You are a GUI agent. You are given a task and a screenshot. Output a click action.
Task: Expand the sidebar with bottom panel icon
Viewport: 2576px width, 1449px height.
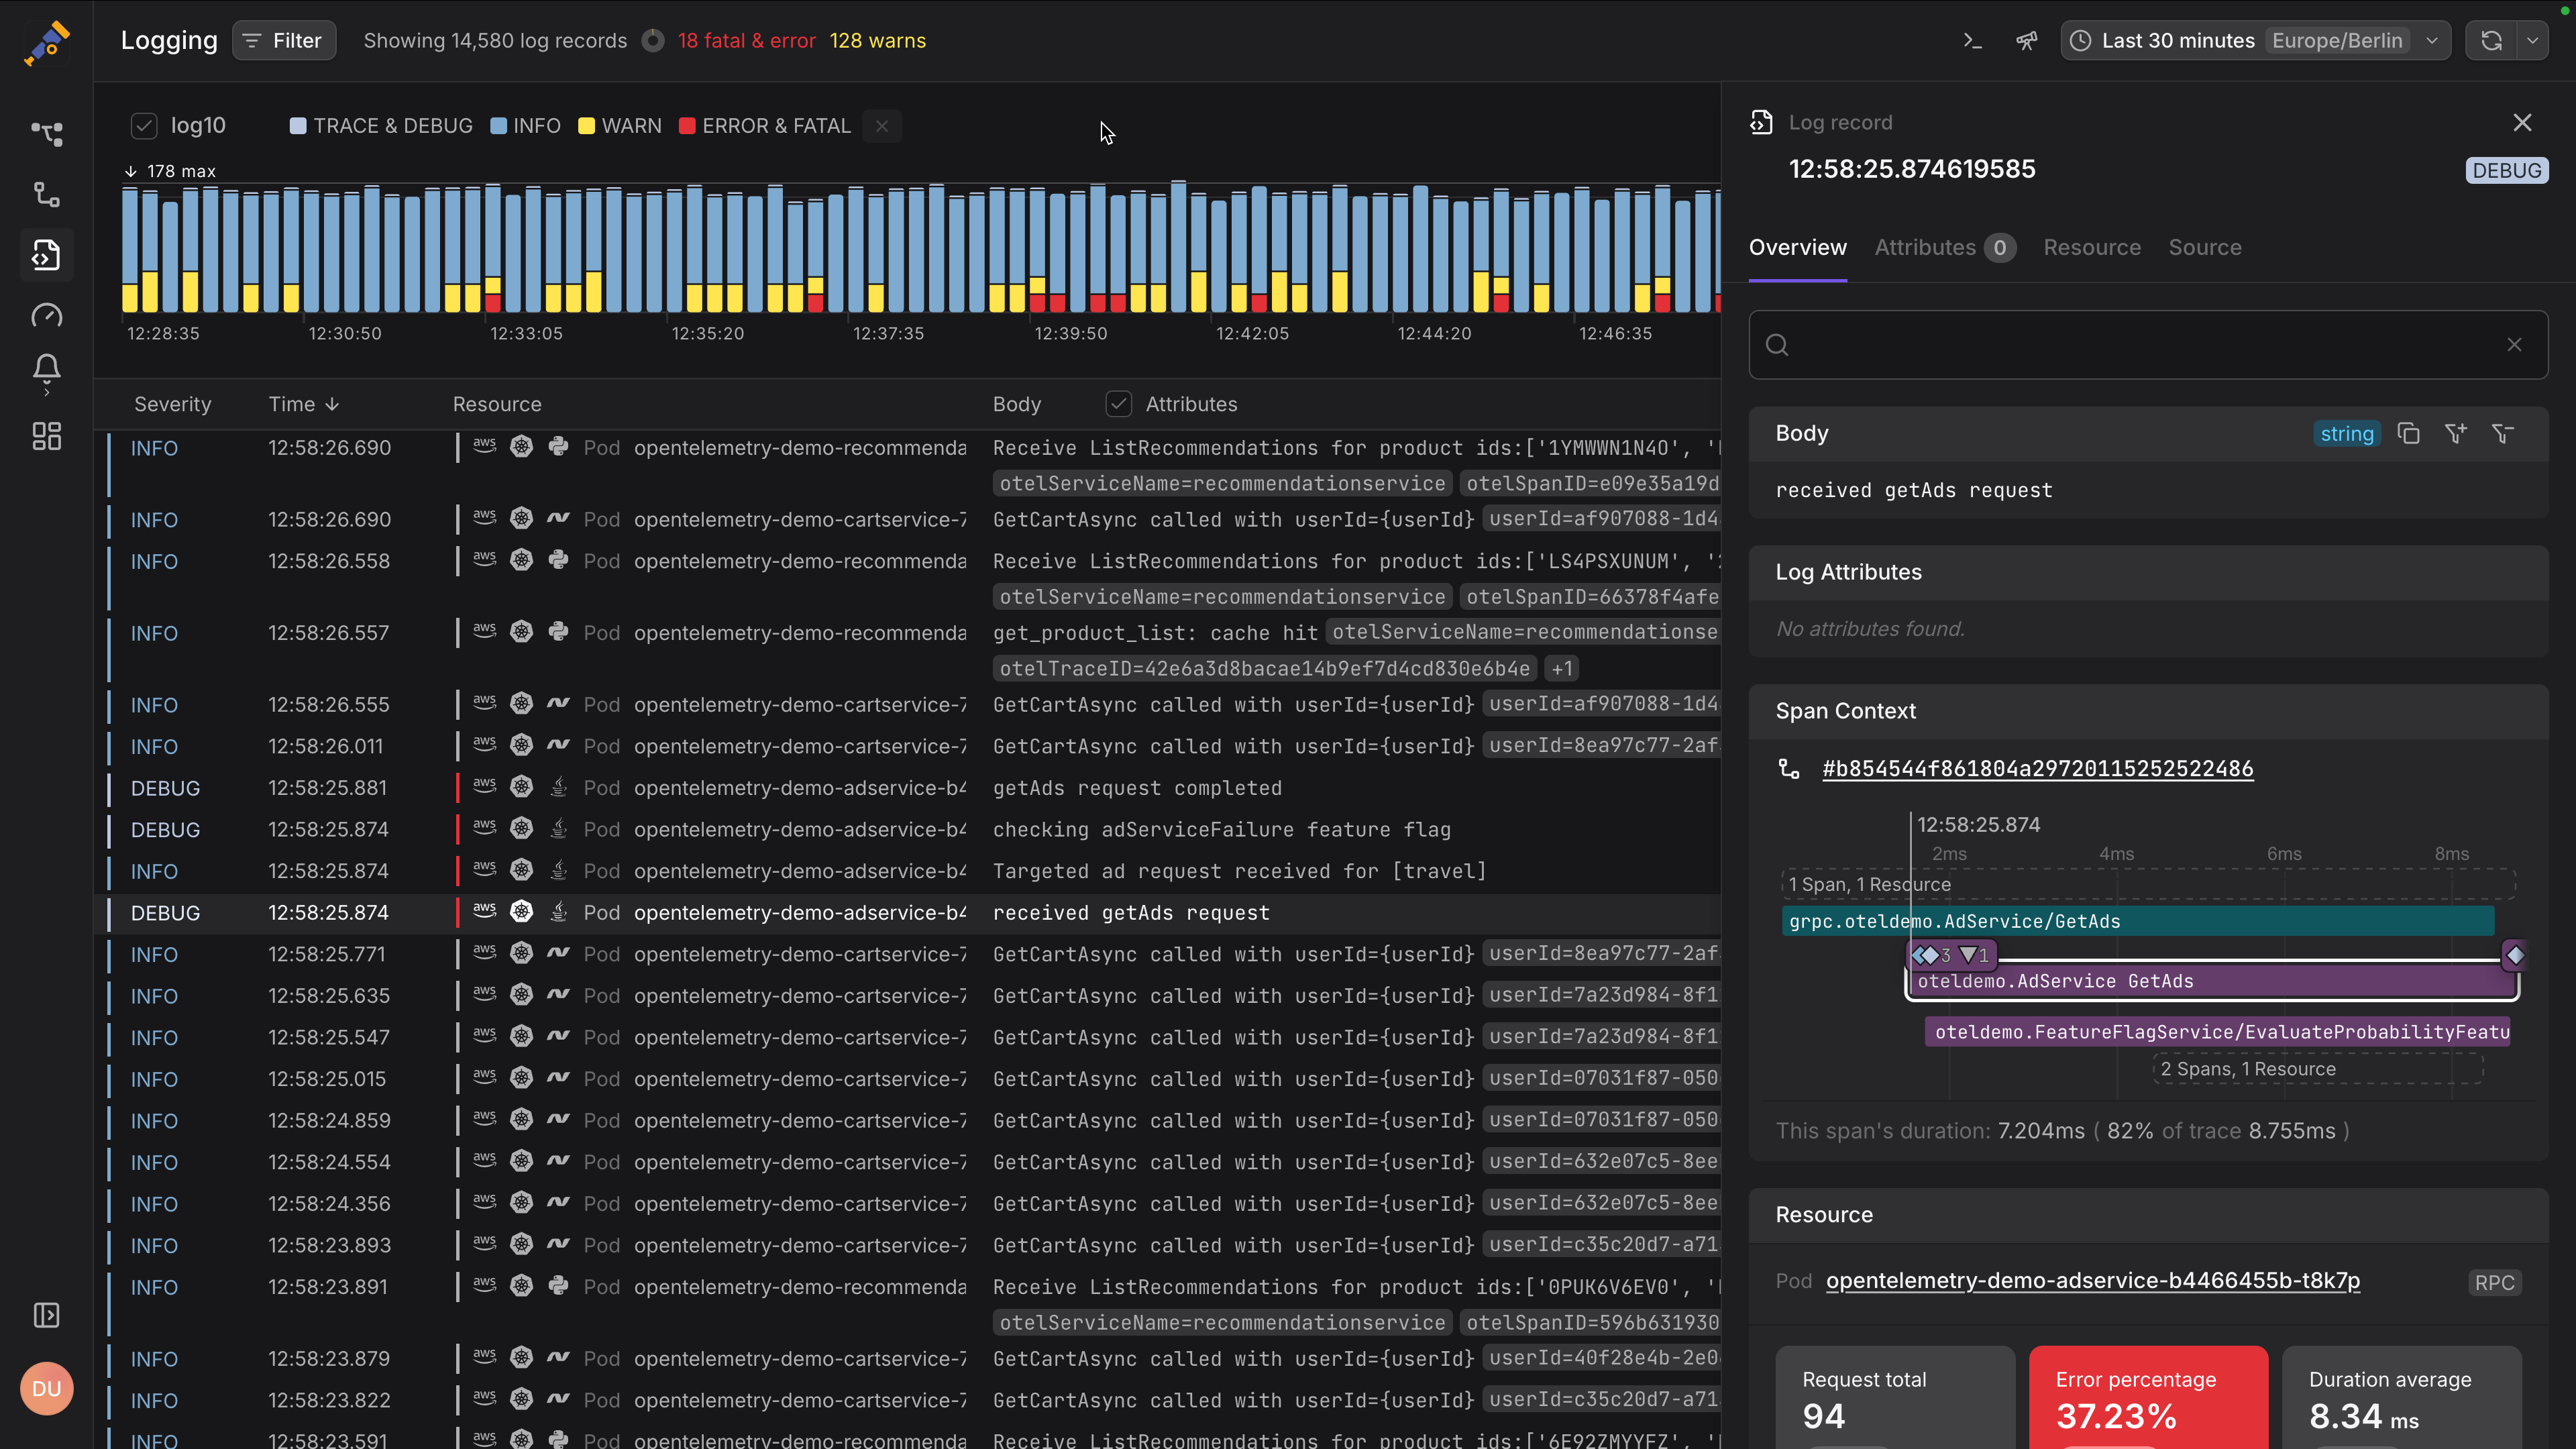(x=46, y=1315)
